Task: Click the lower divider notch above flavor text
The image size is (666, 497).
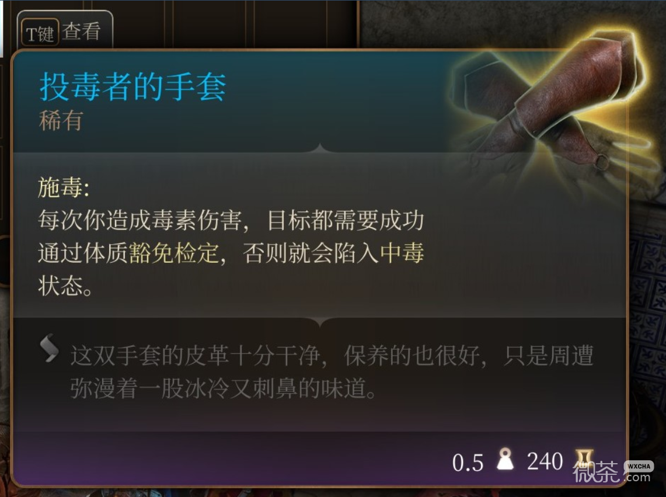Action: (320, 322)
